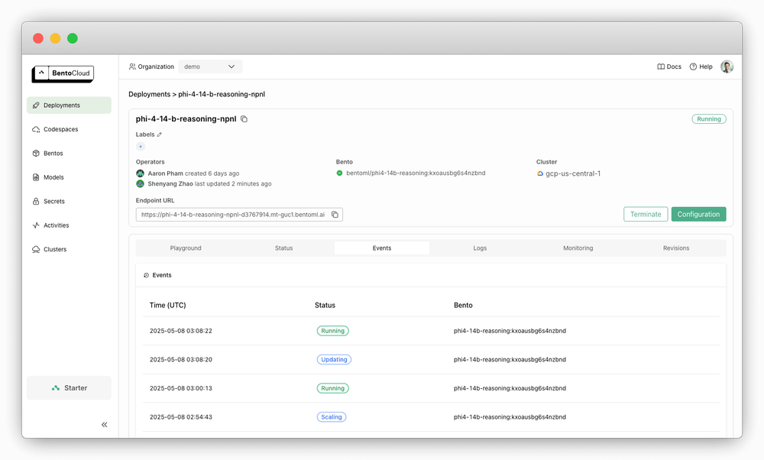Open the Codespaces section
Image resolution: width=764 pixels, height=460 pixels.
[36, 129]
